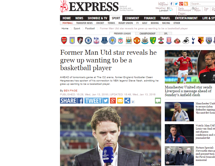This screenshot has height=166, width=215.
Task: Click the Tottenham Hotspur crest
Action: [x=193, y=41]
